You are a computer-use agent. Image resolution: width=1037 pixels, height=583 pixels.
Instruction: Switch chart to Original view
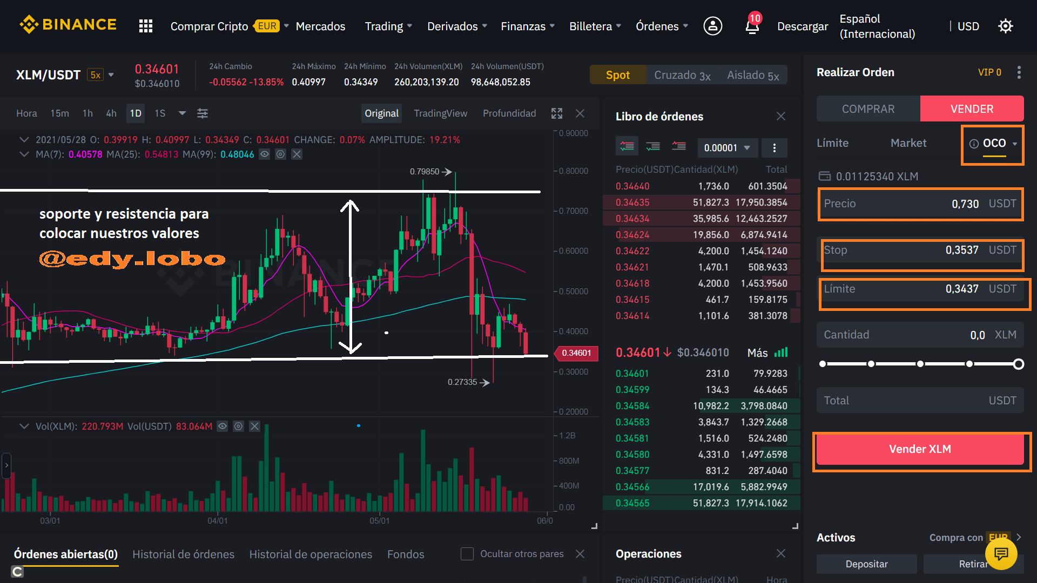[381, 113]
